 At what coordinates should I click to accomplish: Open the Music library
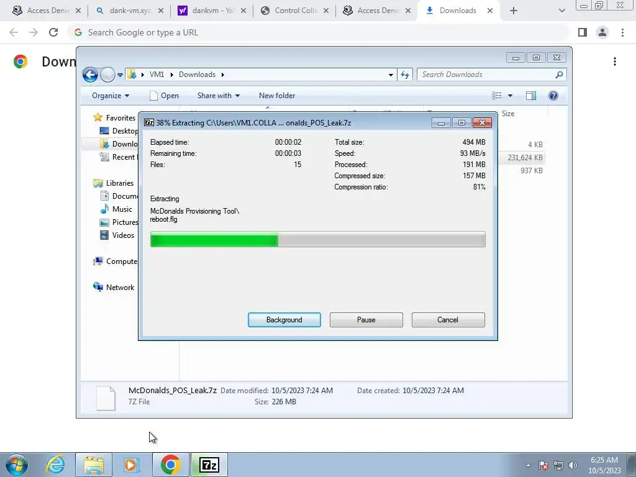tap(116, 209)
